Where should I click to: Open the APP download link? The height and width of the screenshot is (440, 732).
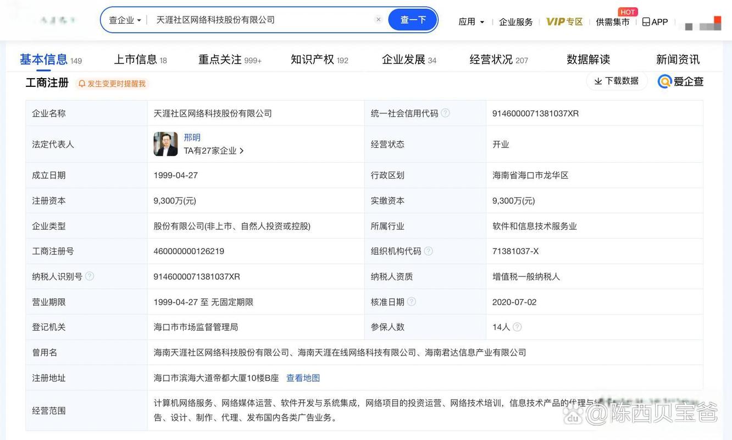click(655, 21)
